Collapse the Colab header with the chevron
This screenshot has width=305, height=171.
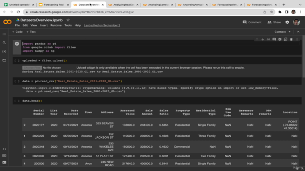click(x=298, y=32)
